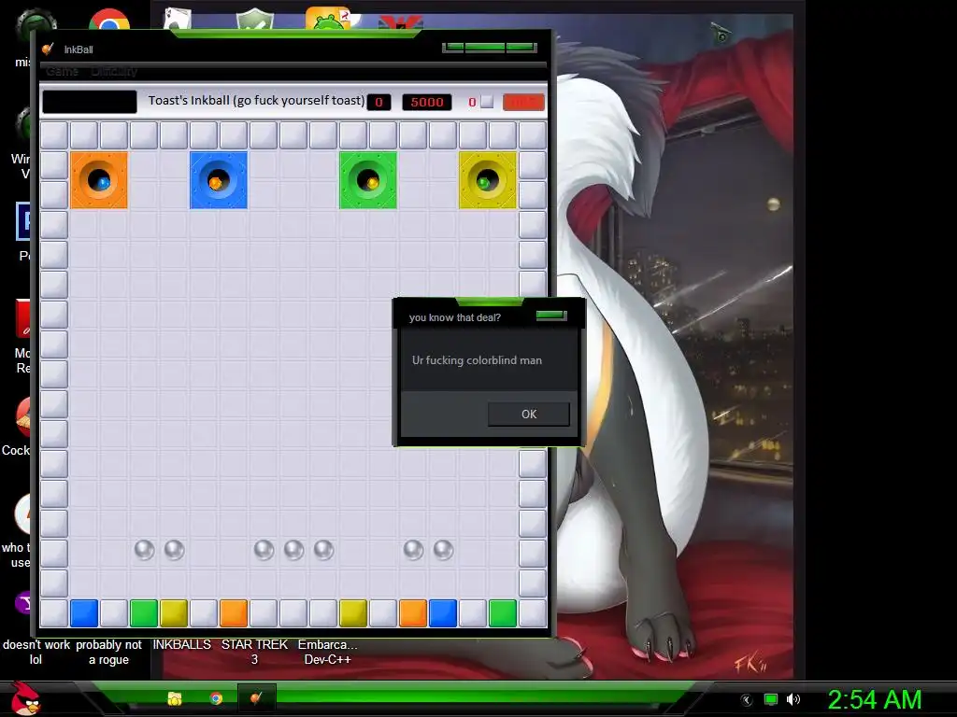This screenshot has width=957, height=717.
Task: Select the "doesn't work lol" desktop label
Action: click(x=36, y=652)
